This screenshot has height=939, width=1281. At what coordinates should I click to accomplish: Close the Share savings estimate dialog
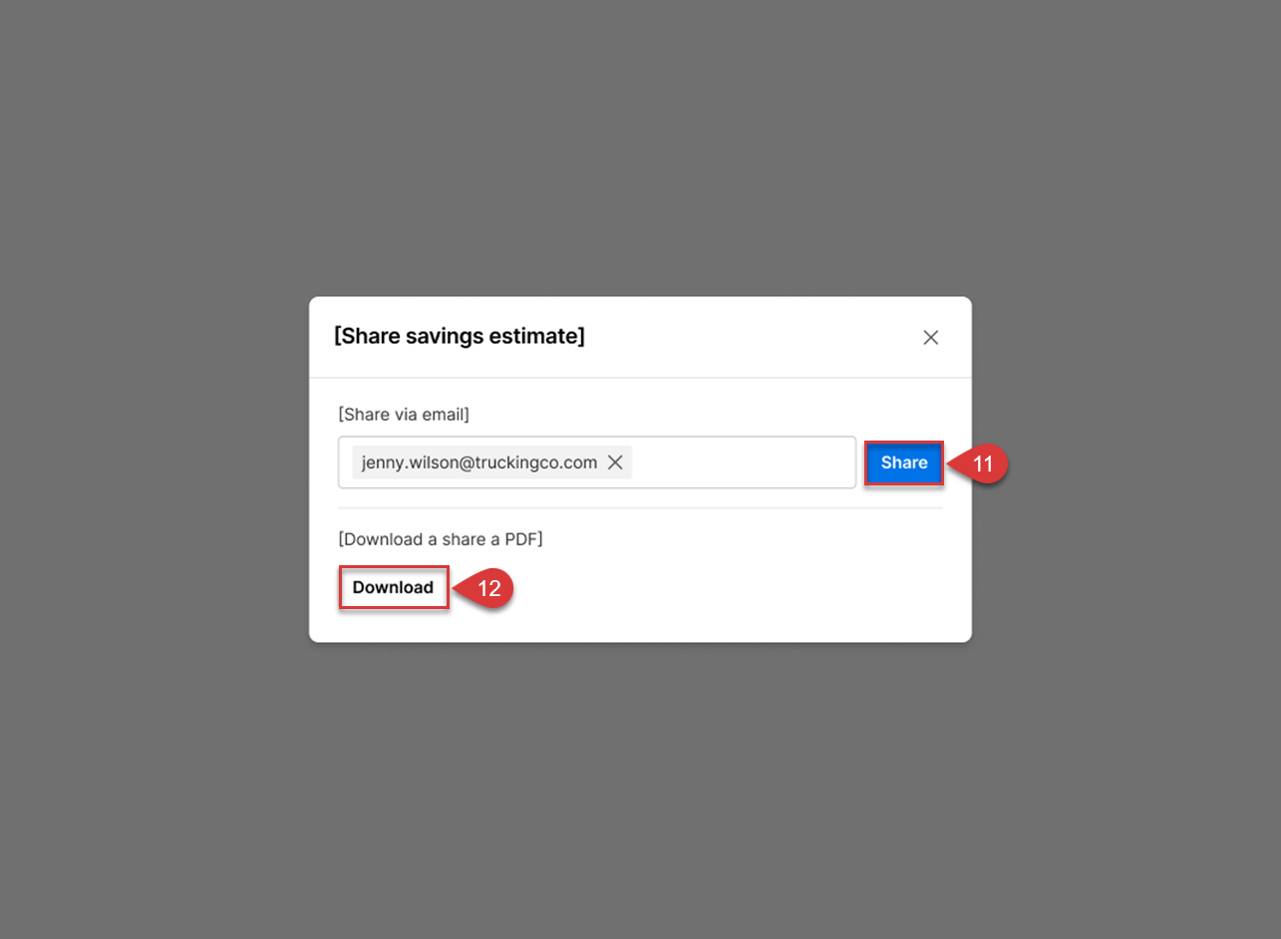point(930,338)
